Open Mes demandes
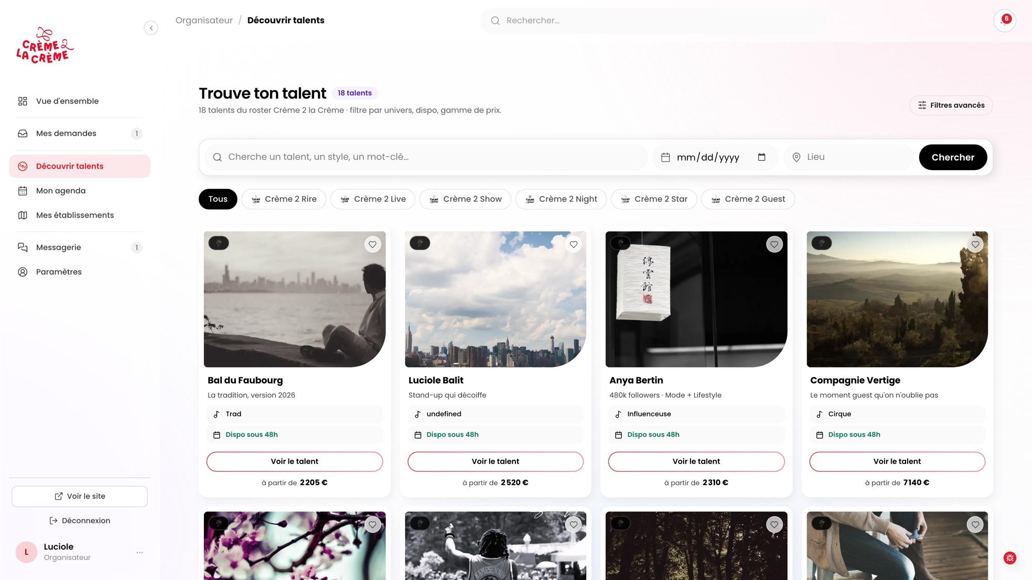Screen dimensions: 1032x580 coord(79,134)
